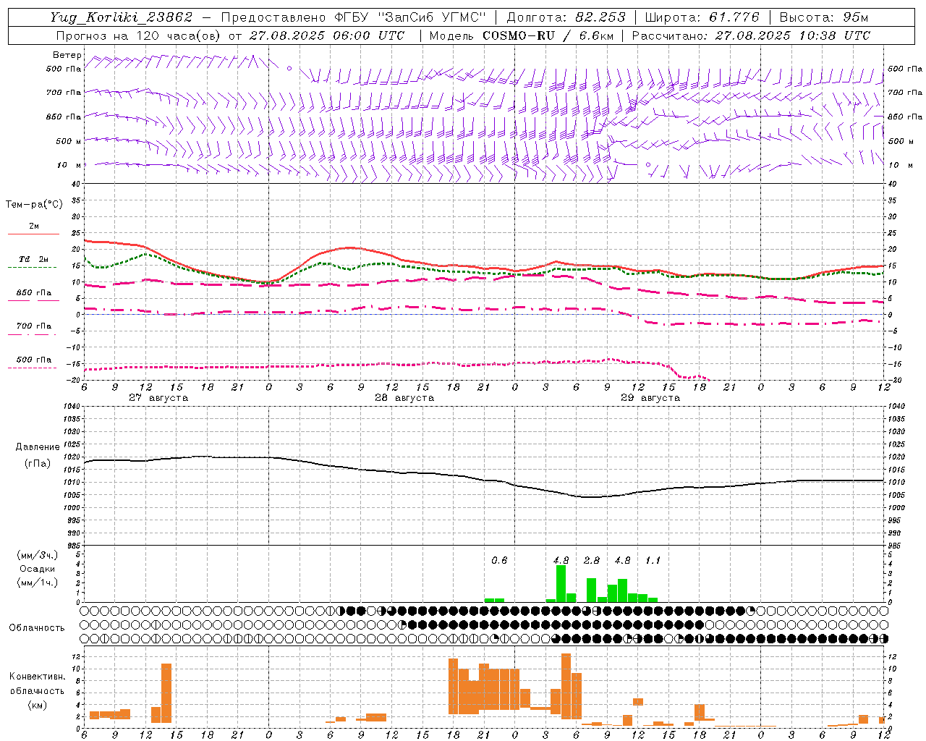Click the Давление pressure chart label
The width and height of the screenshot is (926, 741).
pos(38,447)
